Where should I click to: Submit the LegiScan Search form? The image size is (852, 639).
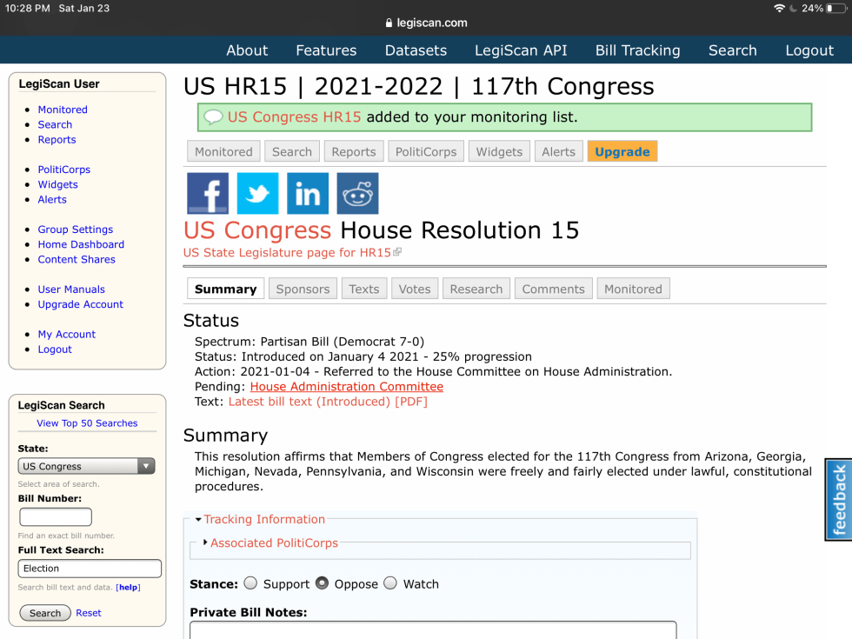pyautogui.click(x=45, y=612)
